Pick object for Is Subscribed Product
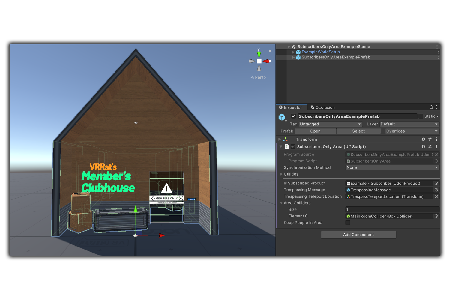The height and width of the screenshot is (300, 450). (x=436, y=183)
